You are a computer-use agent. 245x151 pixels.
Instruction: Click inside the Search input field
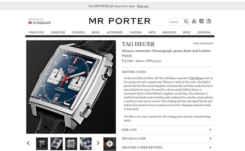(176, 22)
